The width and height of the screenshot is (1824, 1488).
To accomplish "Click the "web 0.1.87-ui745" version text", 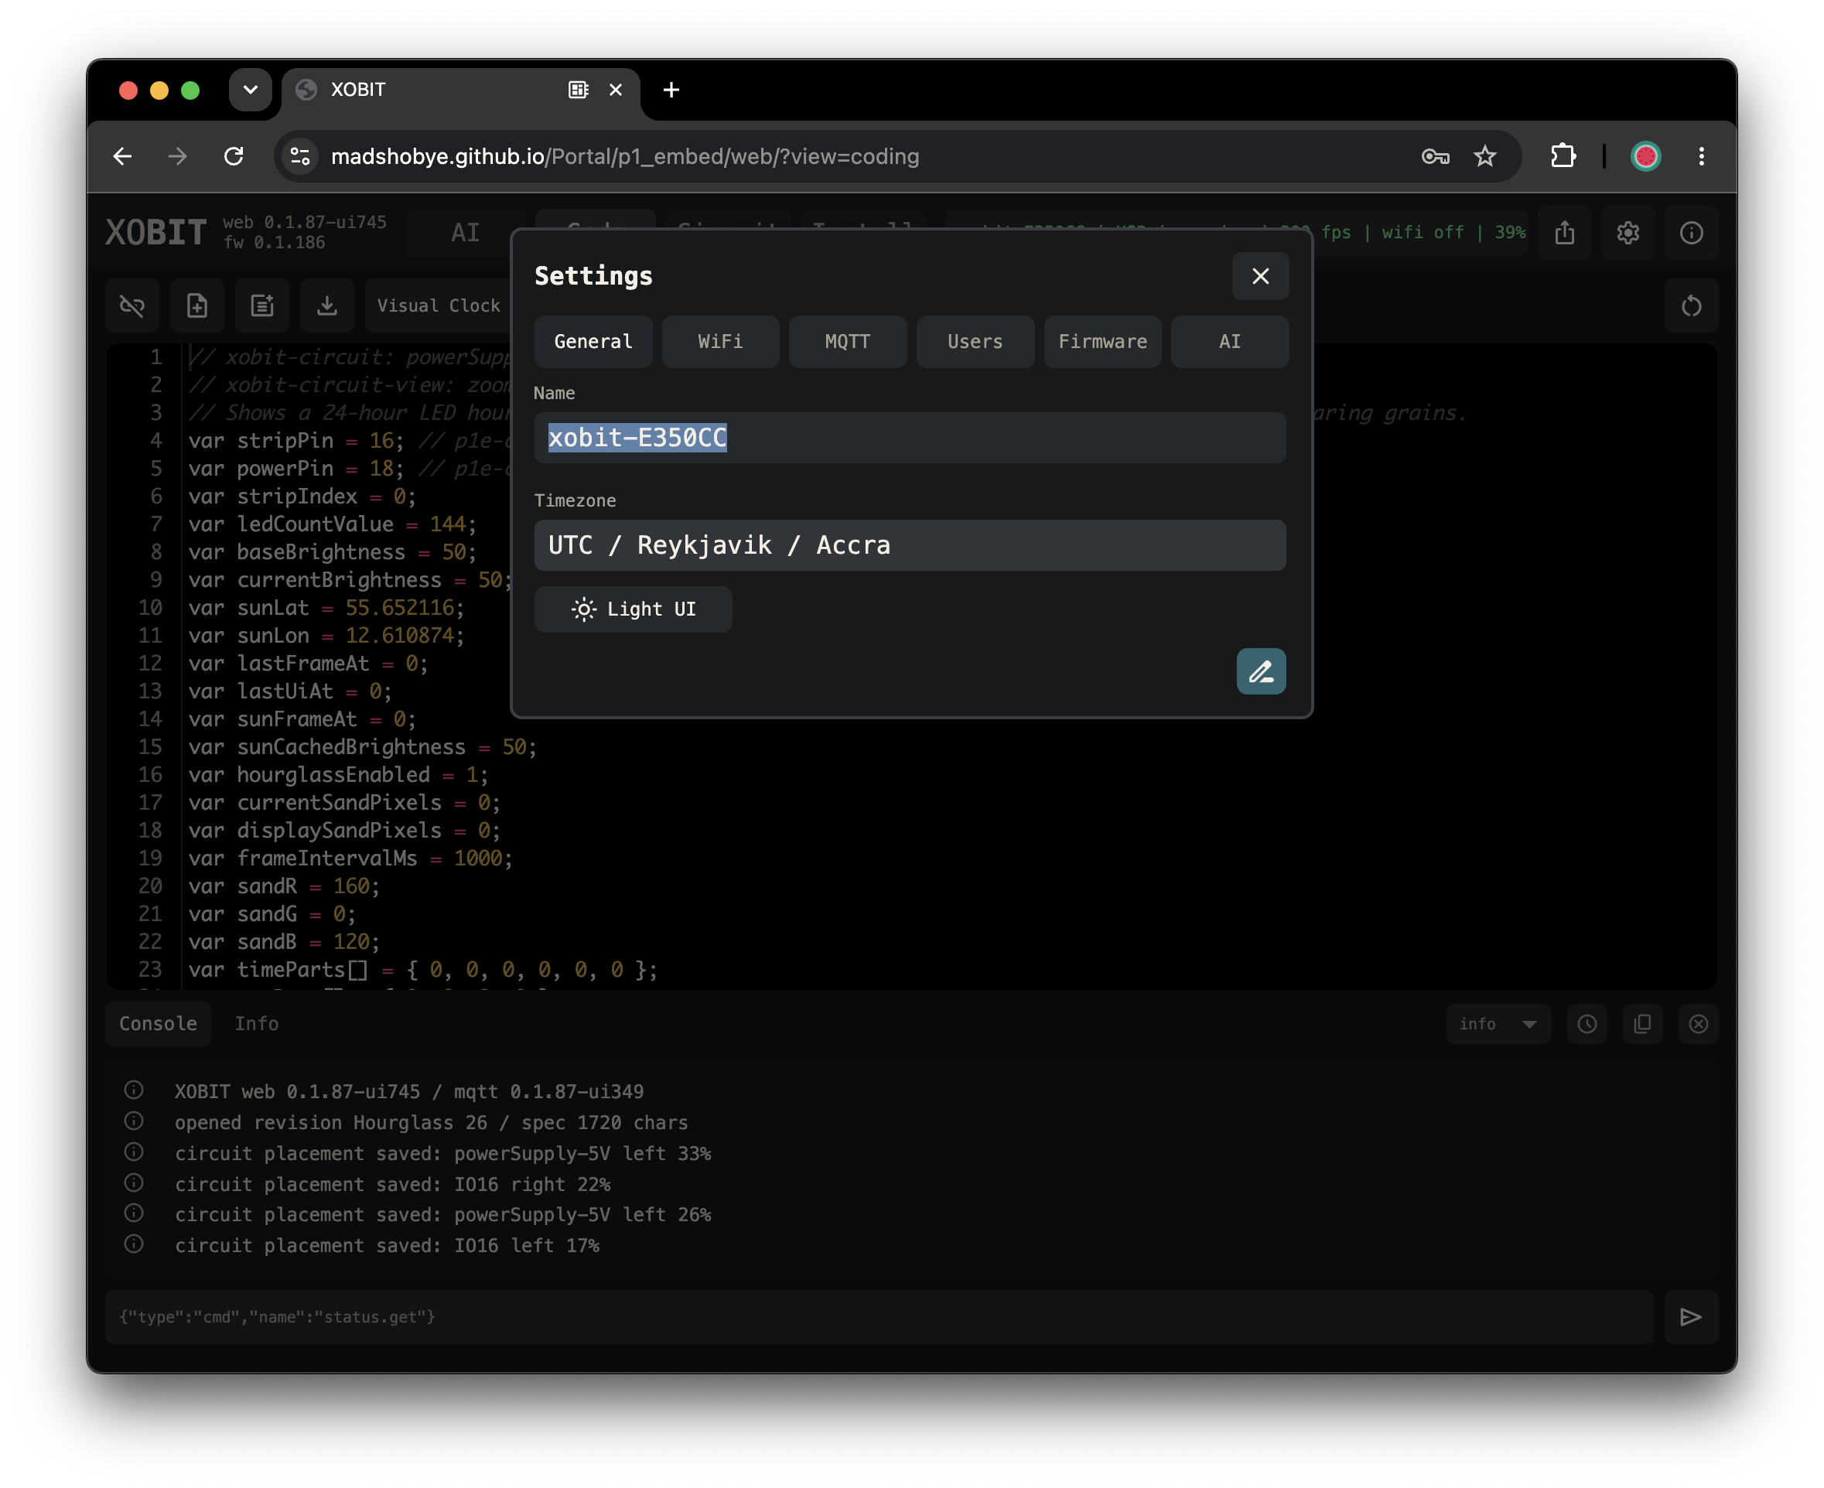I will (304, 222).
